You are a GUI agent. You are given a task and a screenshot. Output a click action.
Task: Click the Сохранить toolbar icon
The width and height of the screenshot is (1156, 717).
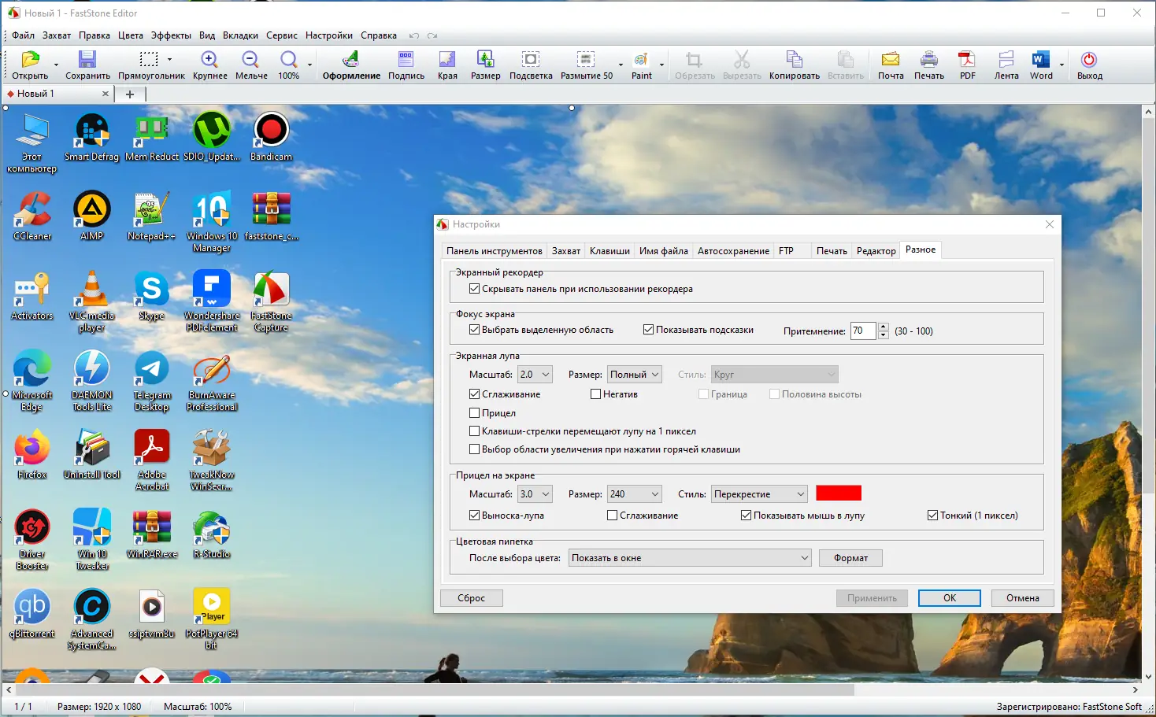[x=87, y=65]
